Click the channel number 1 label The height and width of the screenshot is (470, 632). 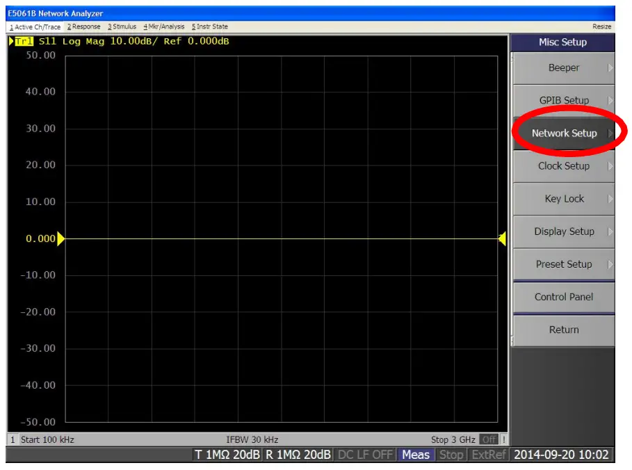click(x=13, y=439)
